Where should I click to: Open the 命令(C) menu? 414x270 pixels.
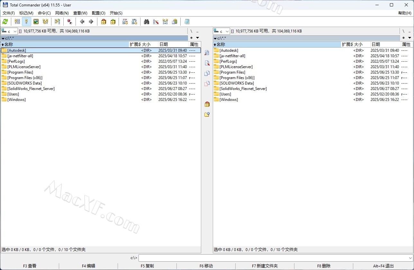point(44,13)
